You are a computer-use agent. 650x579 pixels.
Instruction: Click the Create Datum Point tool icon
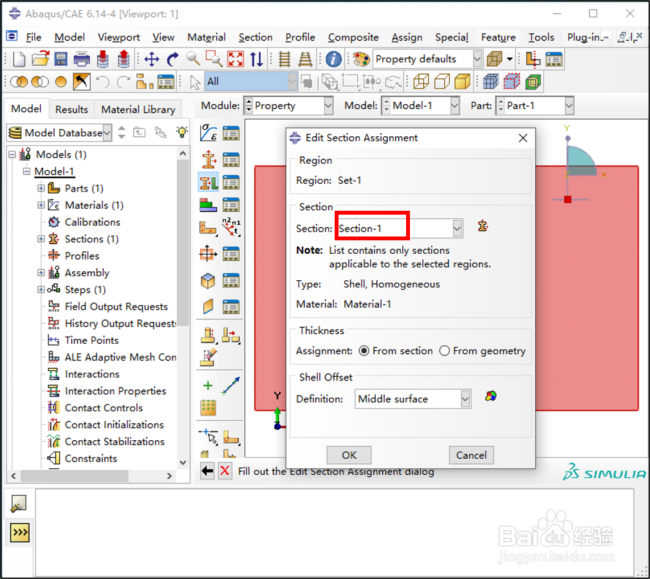[208, 386]
